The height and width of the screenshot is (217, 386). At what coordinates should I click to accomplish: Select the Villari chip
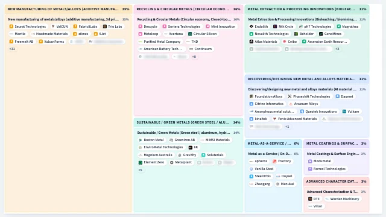point(315,206)
